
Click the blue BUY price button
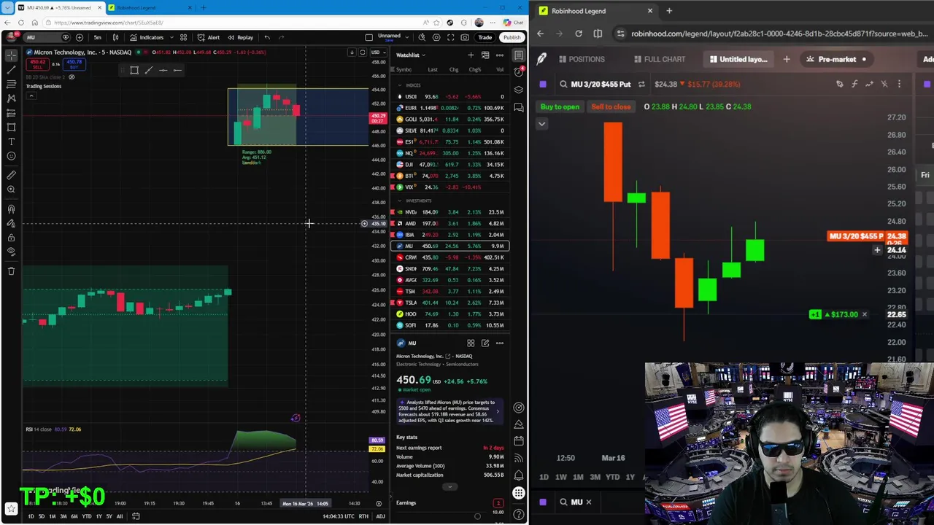pyautogui.click(x=74, y=65)
